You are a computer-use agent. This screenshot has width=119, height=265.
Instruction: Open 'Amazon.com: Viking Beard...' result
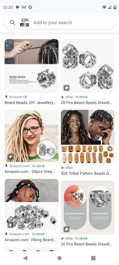click(x=30, y=240)
